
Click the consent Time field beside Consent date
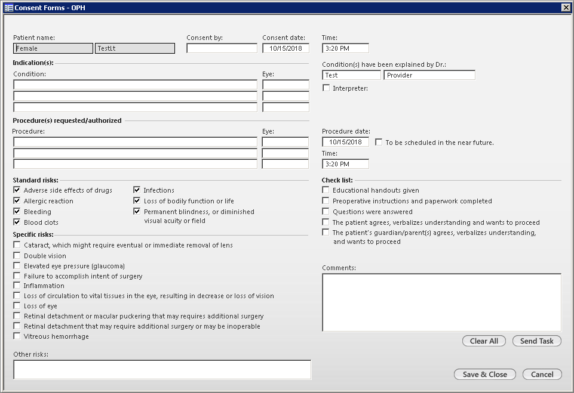345,48
